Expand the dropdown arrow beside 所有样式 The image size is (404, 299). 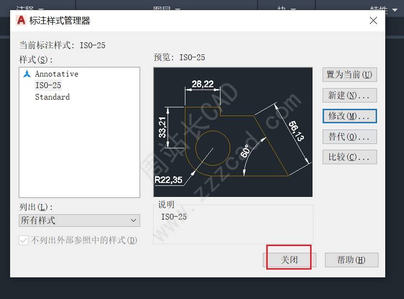click(133, 221)
